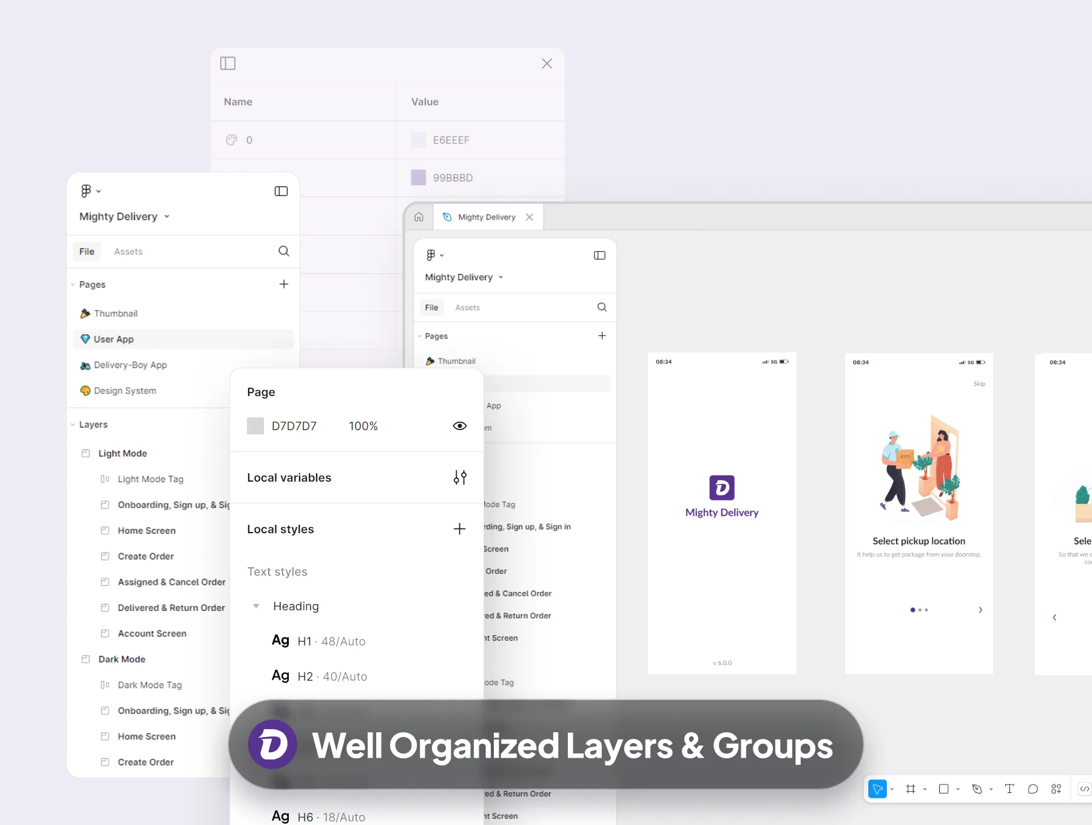Screen dimensions: 1092x825
Task: Switch to Assets tab in inner window
Action: [x=467, y=308]
